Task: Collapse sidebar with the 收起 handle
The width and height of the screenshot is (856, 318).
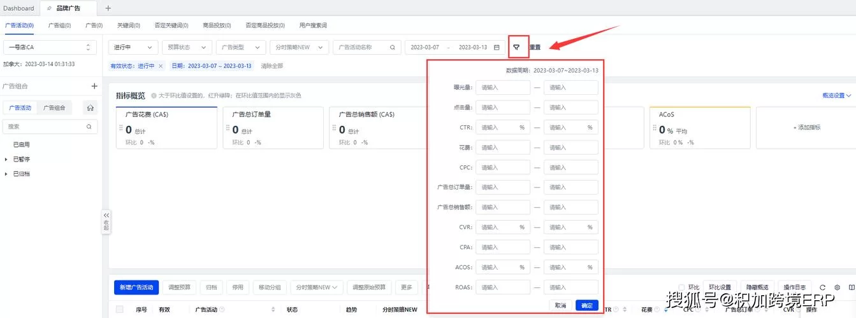Action: pyautogui.click(x=106, y=222)
